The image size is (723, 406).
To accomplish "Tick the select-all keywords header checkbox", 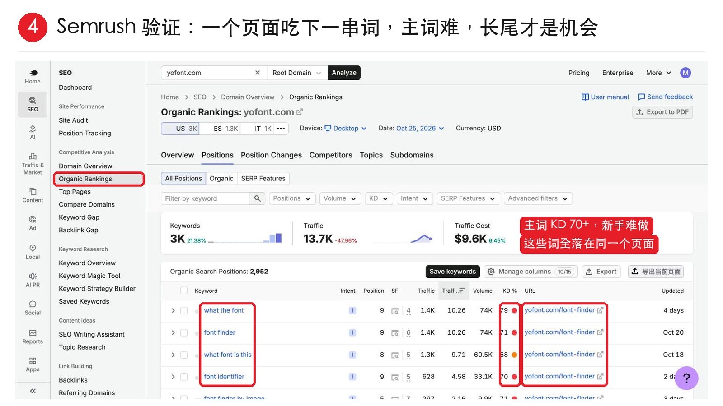I will 184,291.
